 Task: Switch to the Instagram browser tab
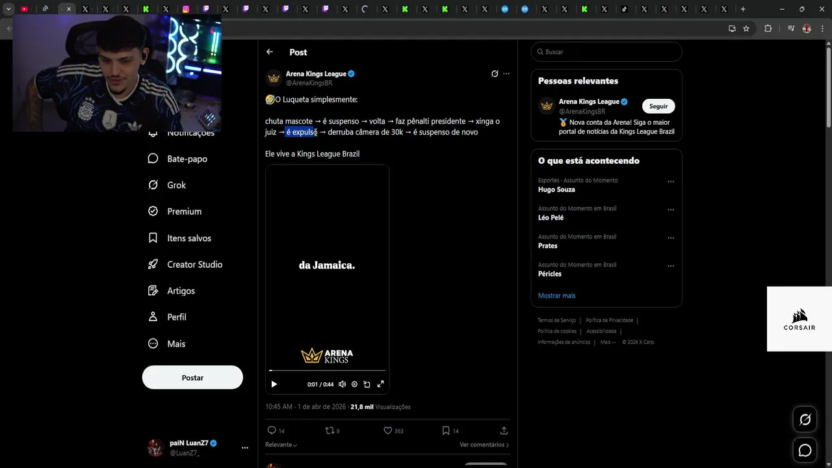(186, 9)
